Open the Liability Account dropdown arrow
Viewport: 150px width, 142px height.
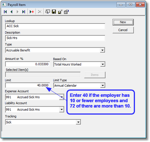tap(62, 110)
